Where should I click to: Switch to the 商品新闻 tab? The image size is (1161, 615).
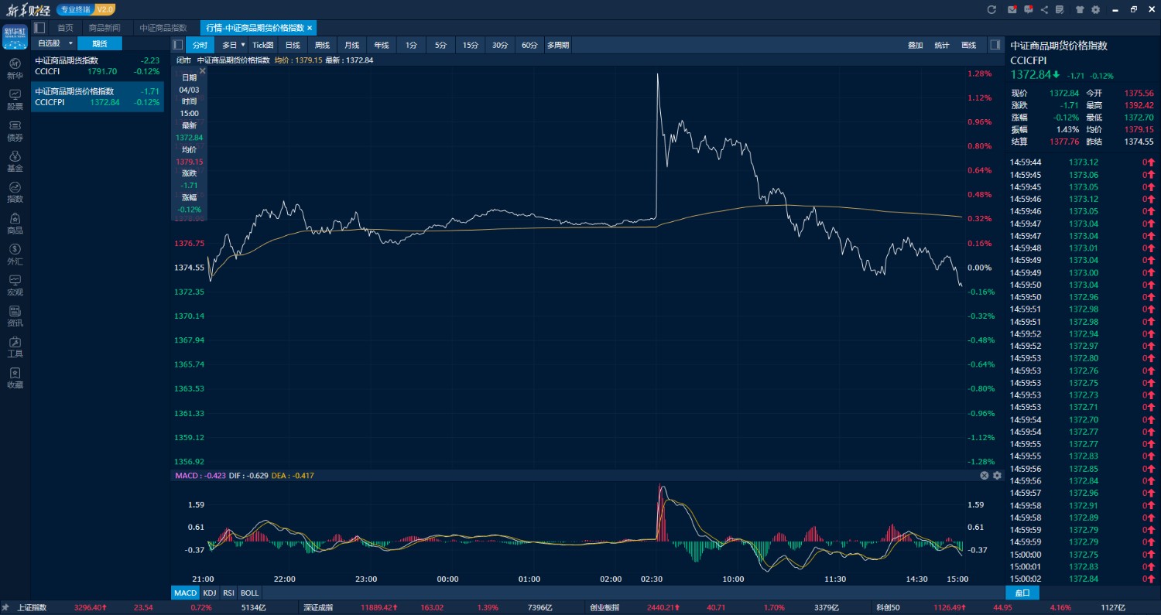(104, 27)
